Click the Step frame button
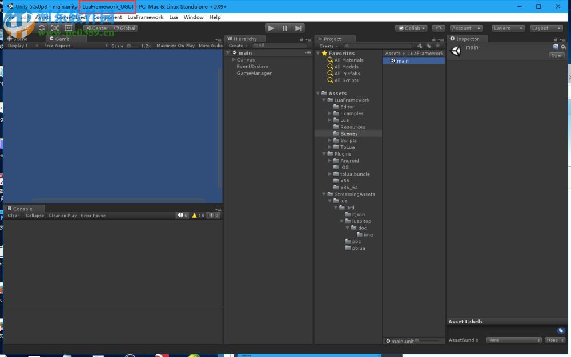The image size is (571, 357). tap(298, 27)
